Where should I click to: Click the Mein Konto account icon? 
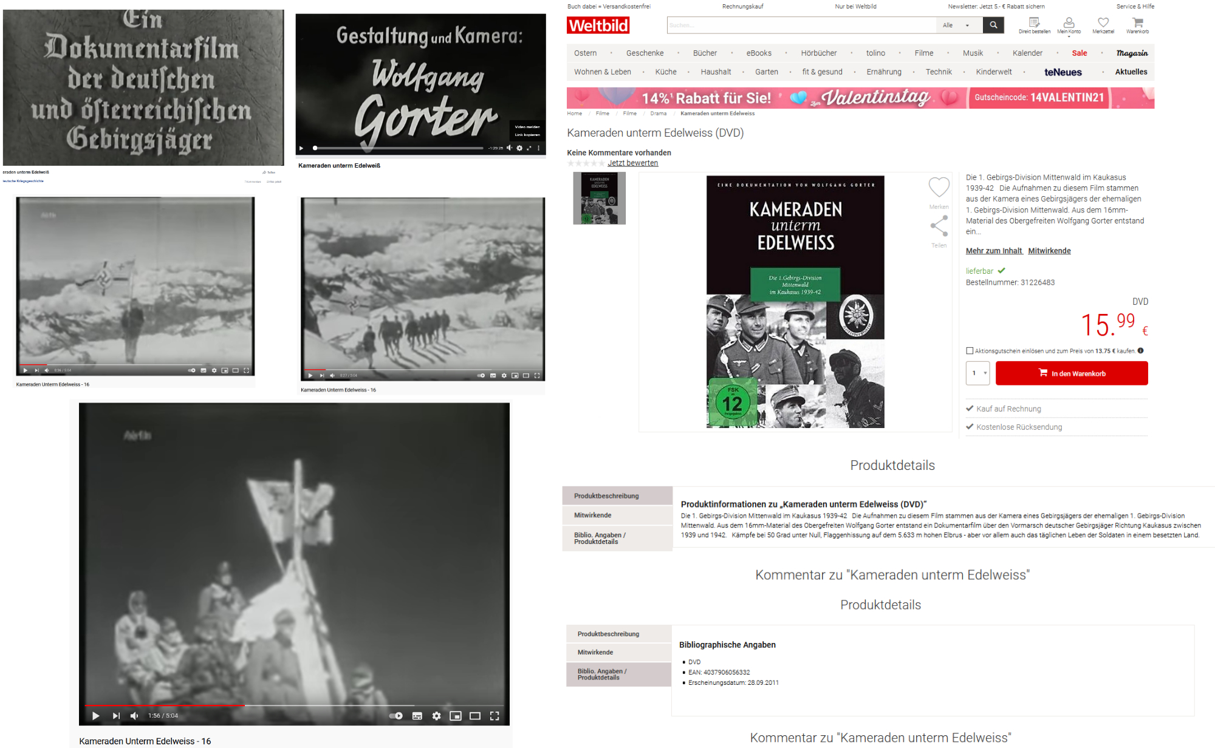[x=1069, y=23]
